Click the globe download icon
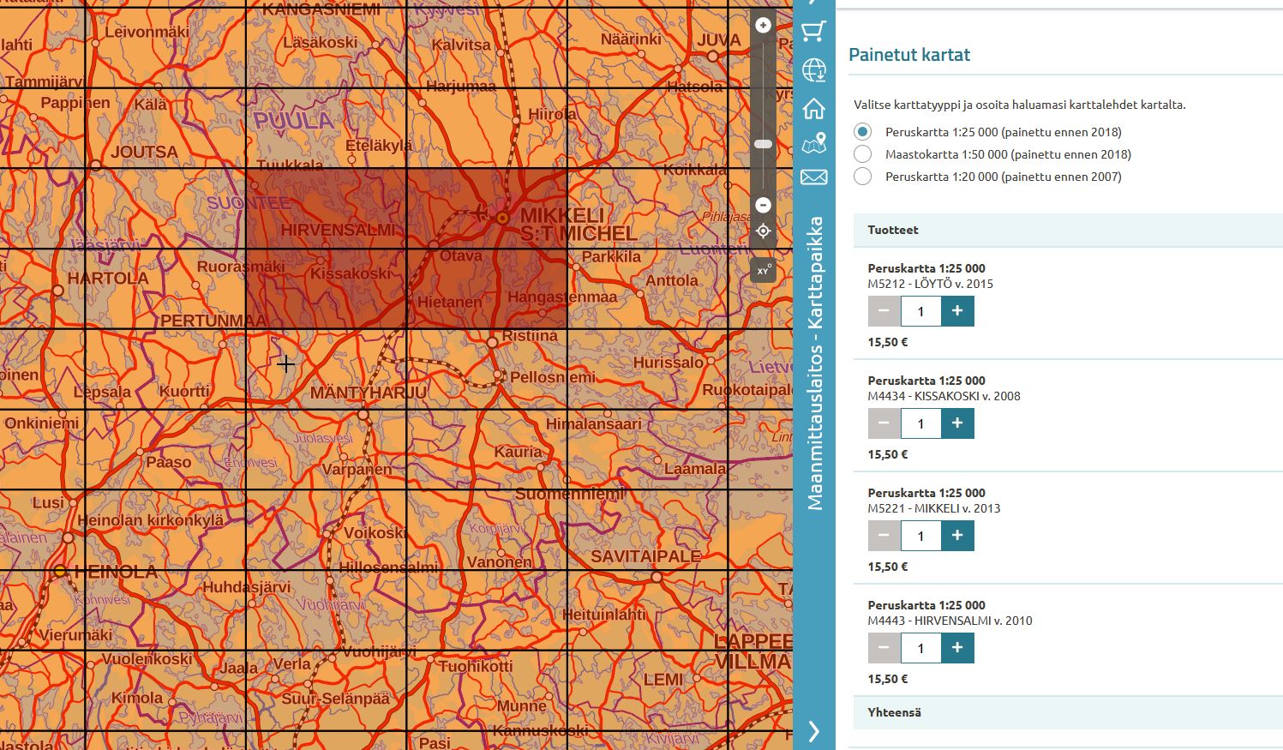The height and width of the screenshot is (750, 1283). coord(813,70)
